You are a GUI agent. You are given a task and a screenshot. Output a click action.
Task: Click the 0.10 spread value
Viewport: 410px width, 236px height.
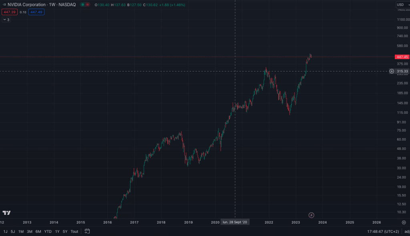click(23, 12)
